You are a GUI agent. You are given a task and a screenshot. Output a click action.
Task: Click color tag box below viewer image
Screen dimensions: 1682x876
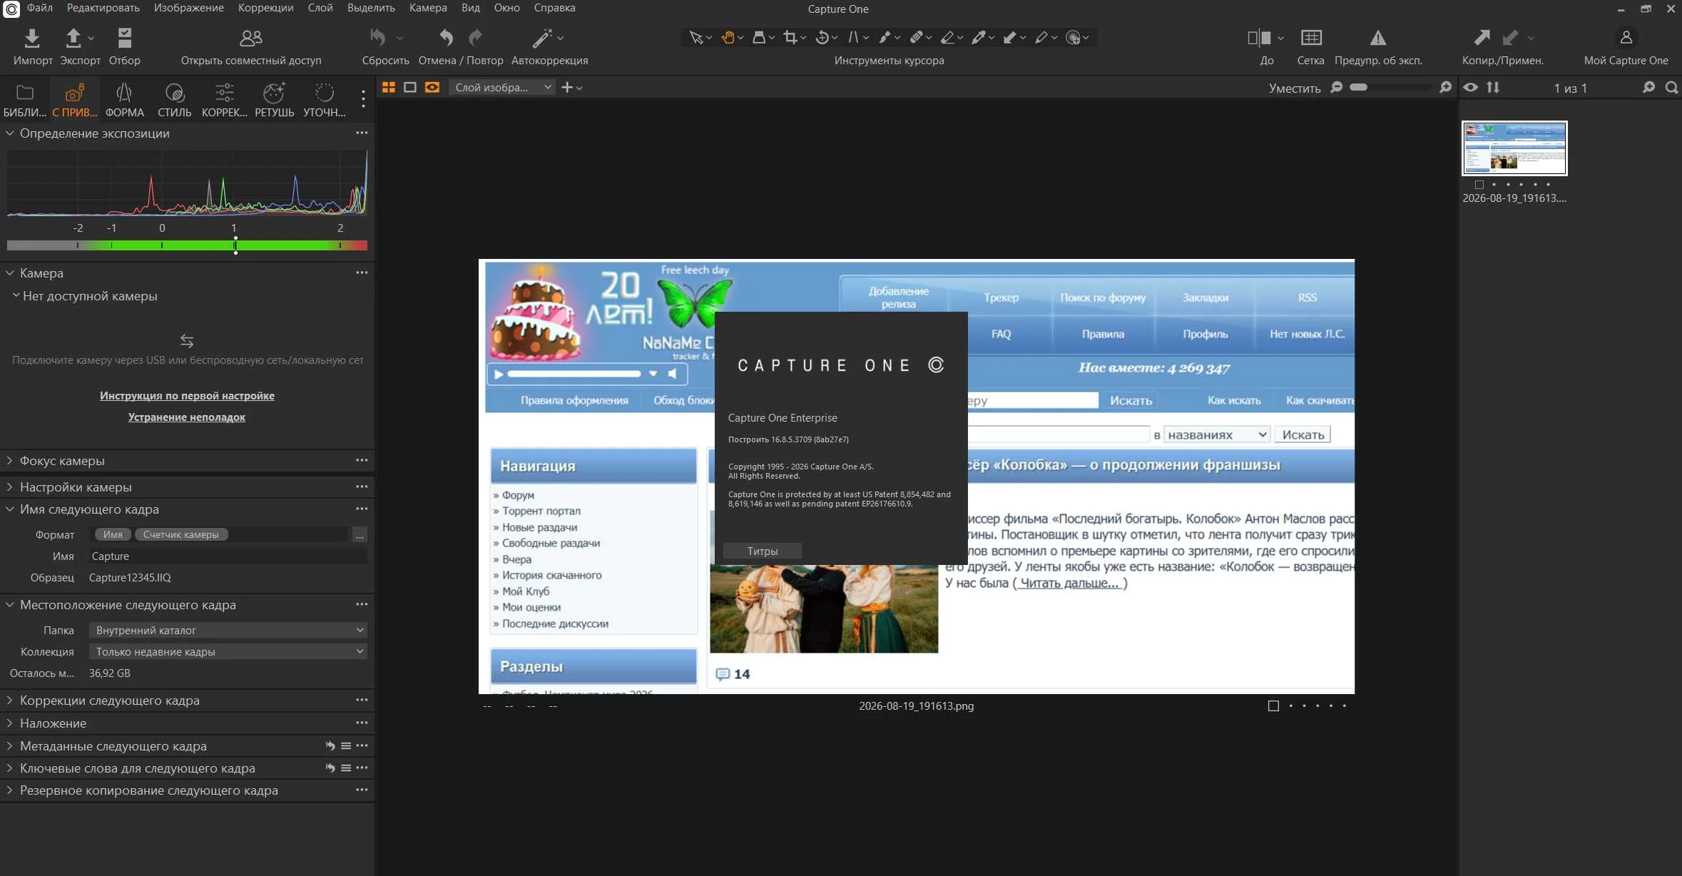pyautogui.click(x=1273, y=706)
